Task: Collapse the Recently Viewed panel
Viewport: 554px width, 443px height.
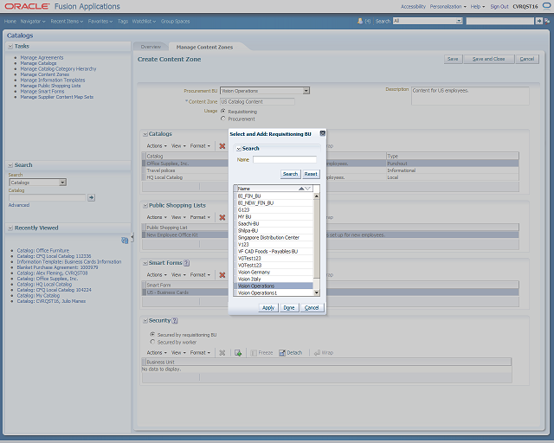Action: [10, 228]
